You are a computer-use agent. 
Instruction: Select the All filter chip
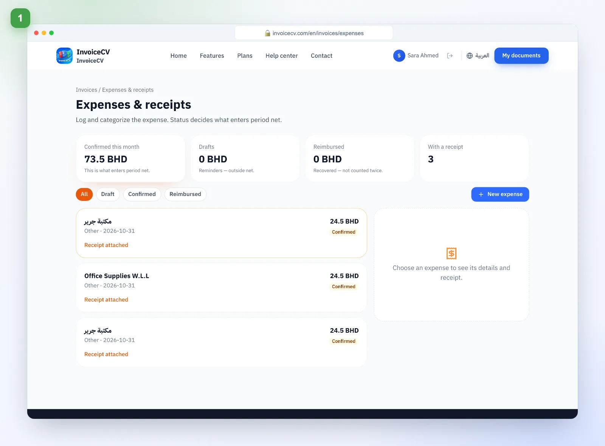84,194
